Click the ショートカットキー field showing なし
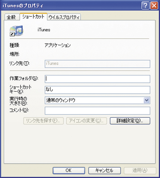The width and height of the screenshot is (160, 178). click(x=97, y=90)
